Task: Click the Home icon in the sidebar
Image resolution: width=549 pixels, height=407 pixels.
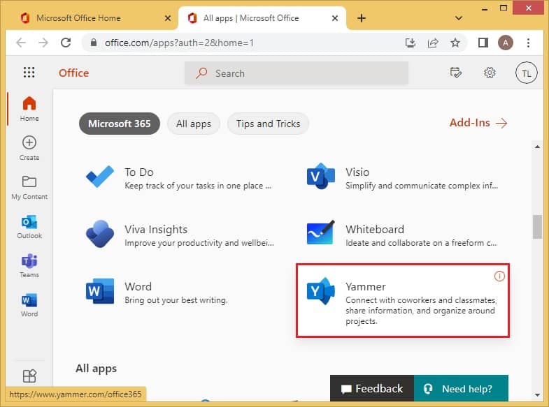Action: click(x=29, y=103)
